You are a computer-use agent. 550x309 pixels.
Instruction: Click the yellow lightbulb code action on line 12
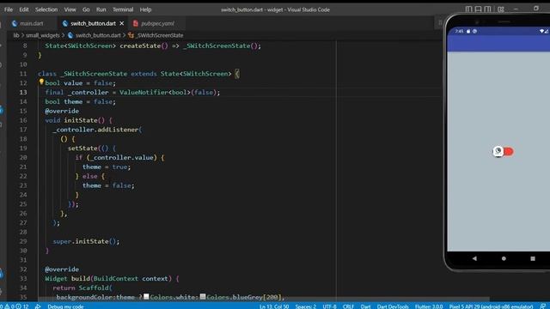pos(41,82)
